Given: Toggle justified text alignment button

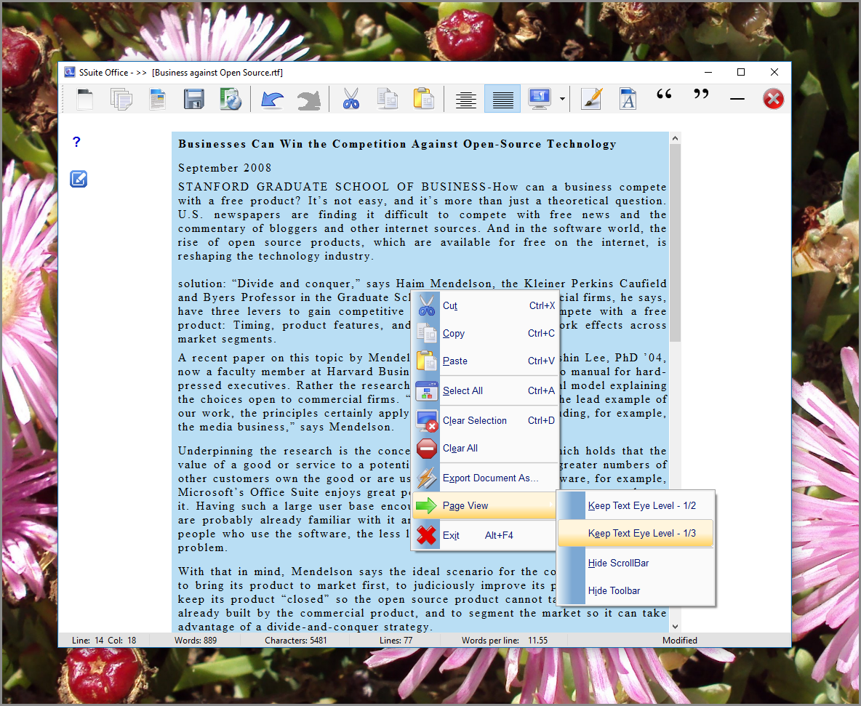Looking at the screenshot, I should [x=502, y=99].
